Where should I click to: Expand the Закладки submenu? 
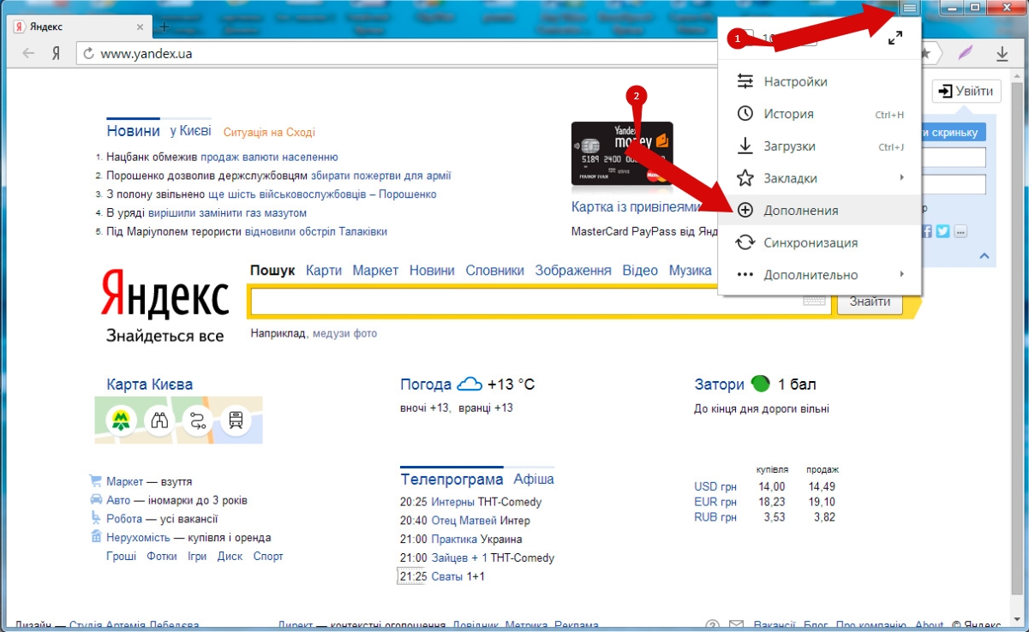click(x=820, y=178)
